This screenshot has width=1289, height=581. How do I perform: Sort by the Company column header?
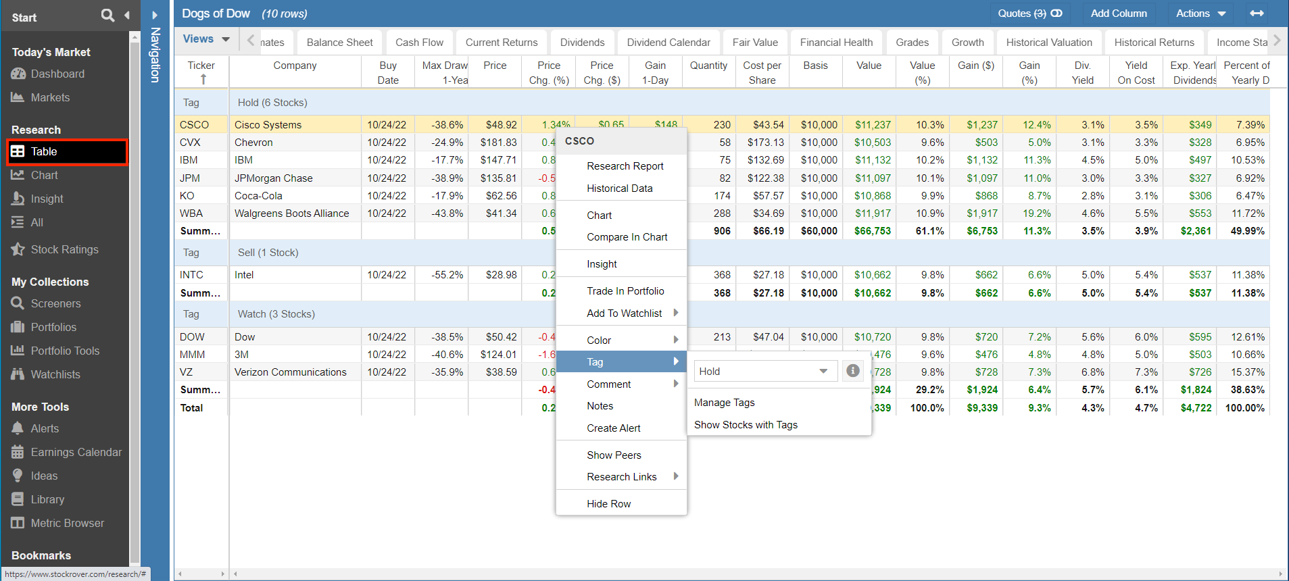(x=295, y=72)
